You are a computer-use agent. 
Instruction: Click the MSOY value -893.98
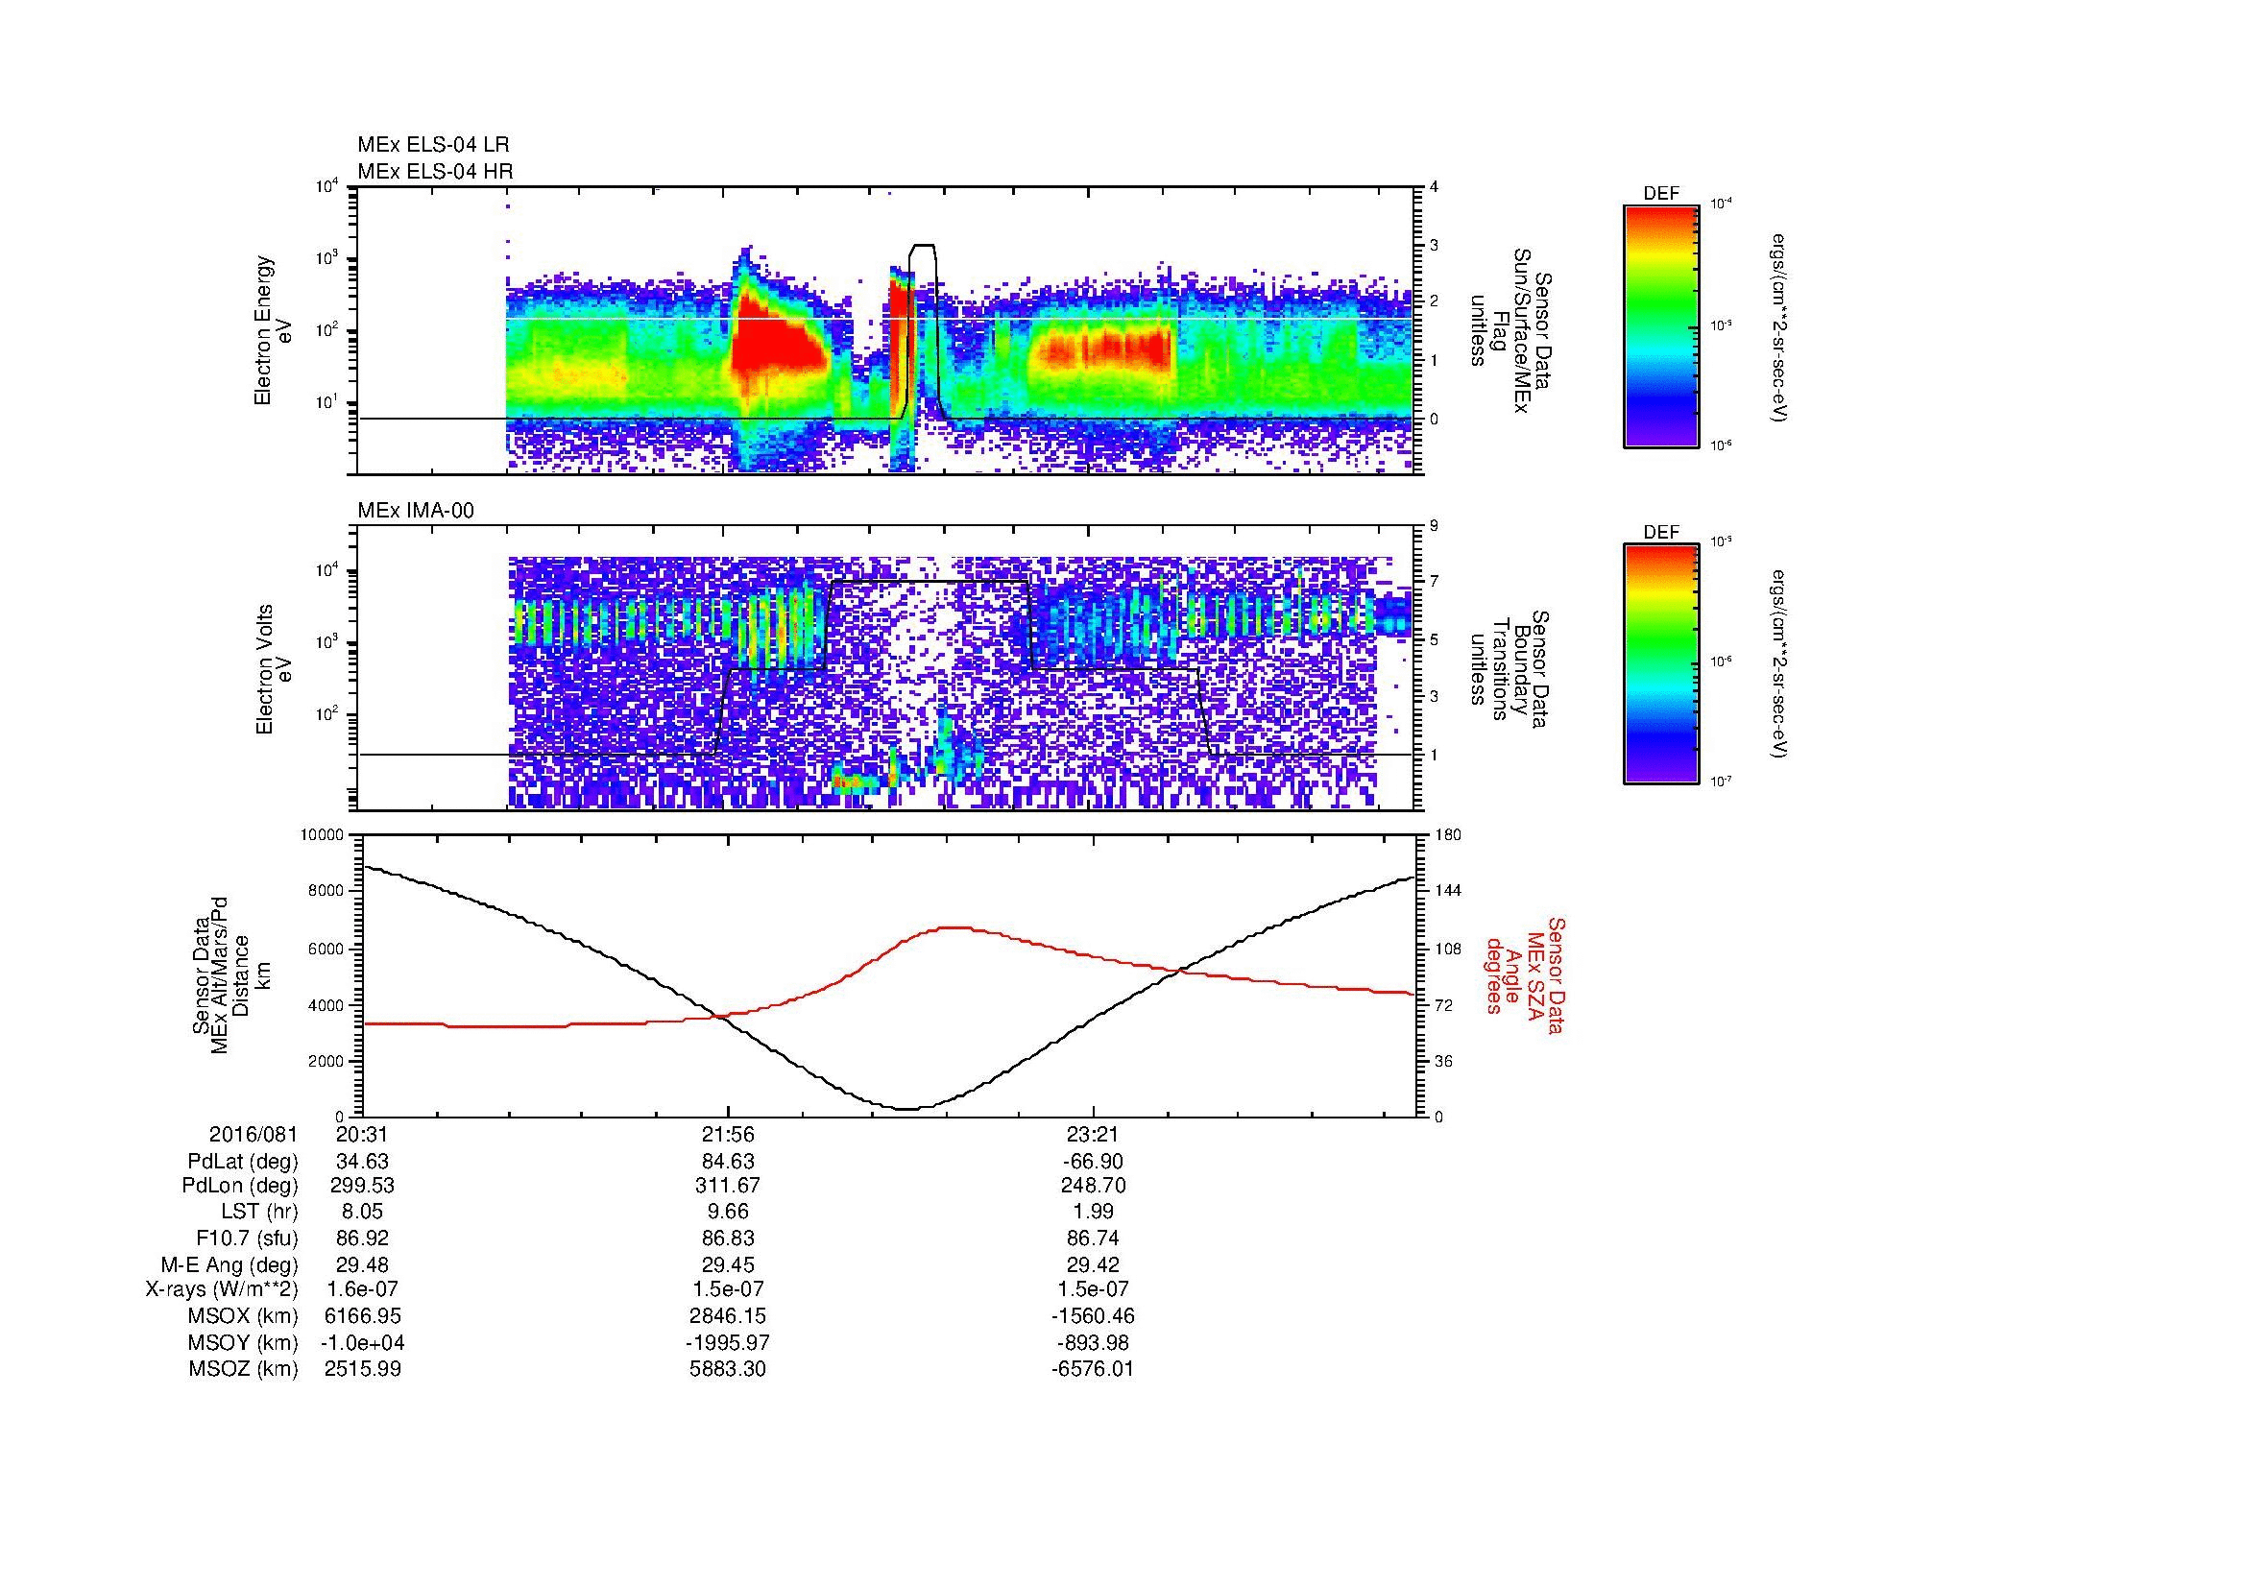tap(1092, 1342)
